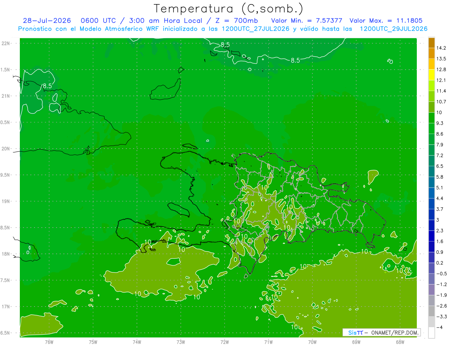The height and width of the screenshot is (347, 449).
Task: Pick the gray swatch between -3.3 and -2.6
Action: 431,311
